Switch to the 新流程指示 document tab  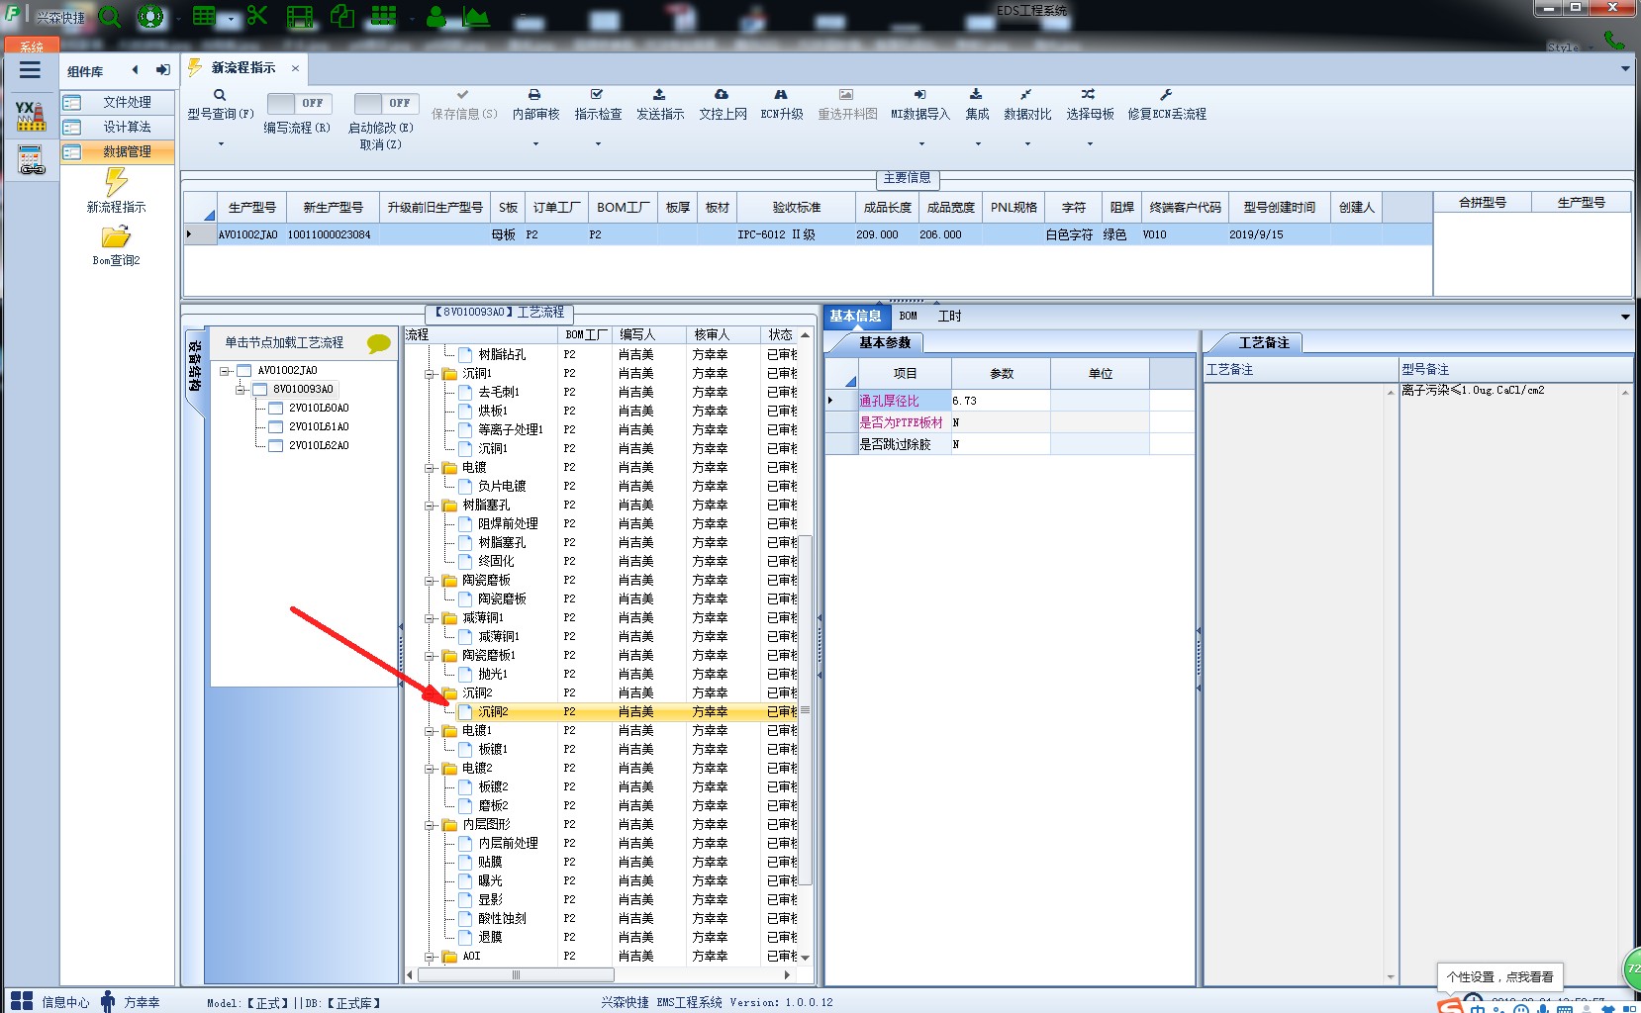click(x=243, y=68)
